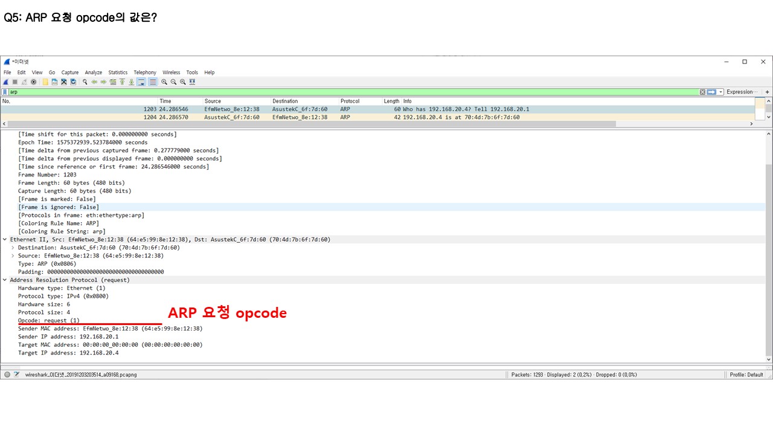Open capture file properties in the status bar
Viewport: 773px width, 435px height.
tap(17, 375)
